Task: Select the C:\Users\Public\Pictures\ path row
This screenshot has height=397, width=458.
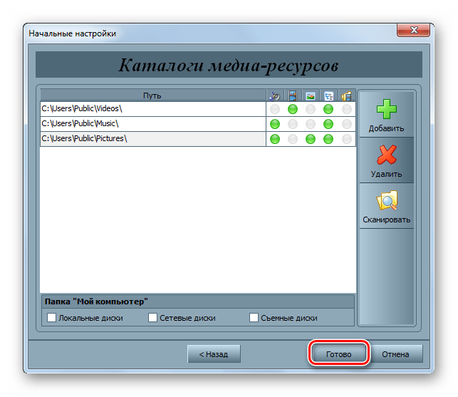Action: [x=153, y=139]
